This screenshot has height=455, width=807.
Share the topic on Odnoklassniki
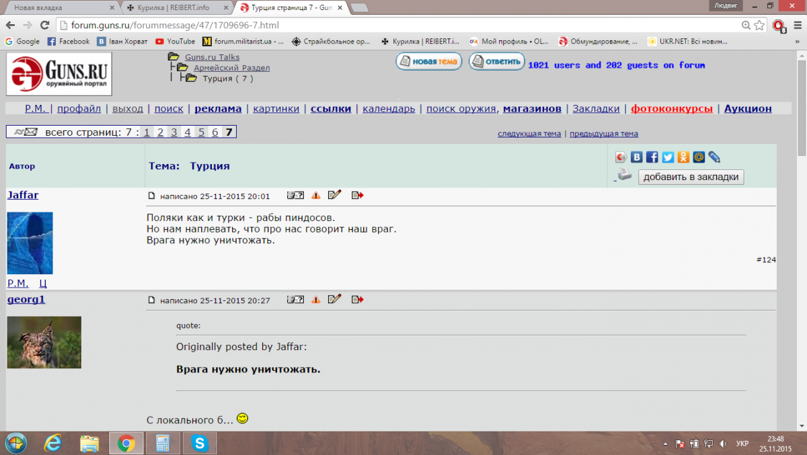[683, 157]
